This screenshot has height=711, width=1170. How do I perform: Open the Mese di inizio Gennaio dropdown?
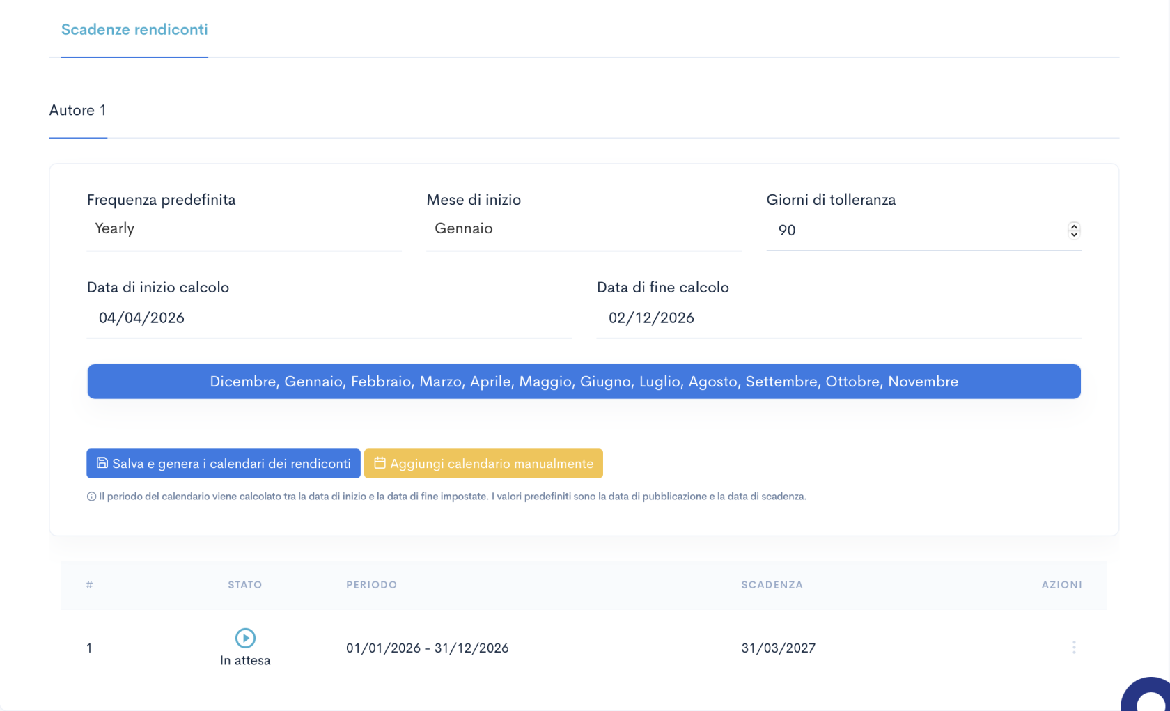click(584, 229)
